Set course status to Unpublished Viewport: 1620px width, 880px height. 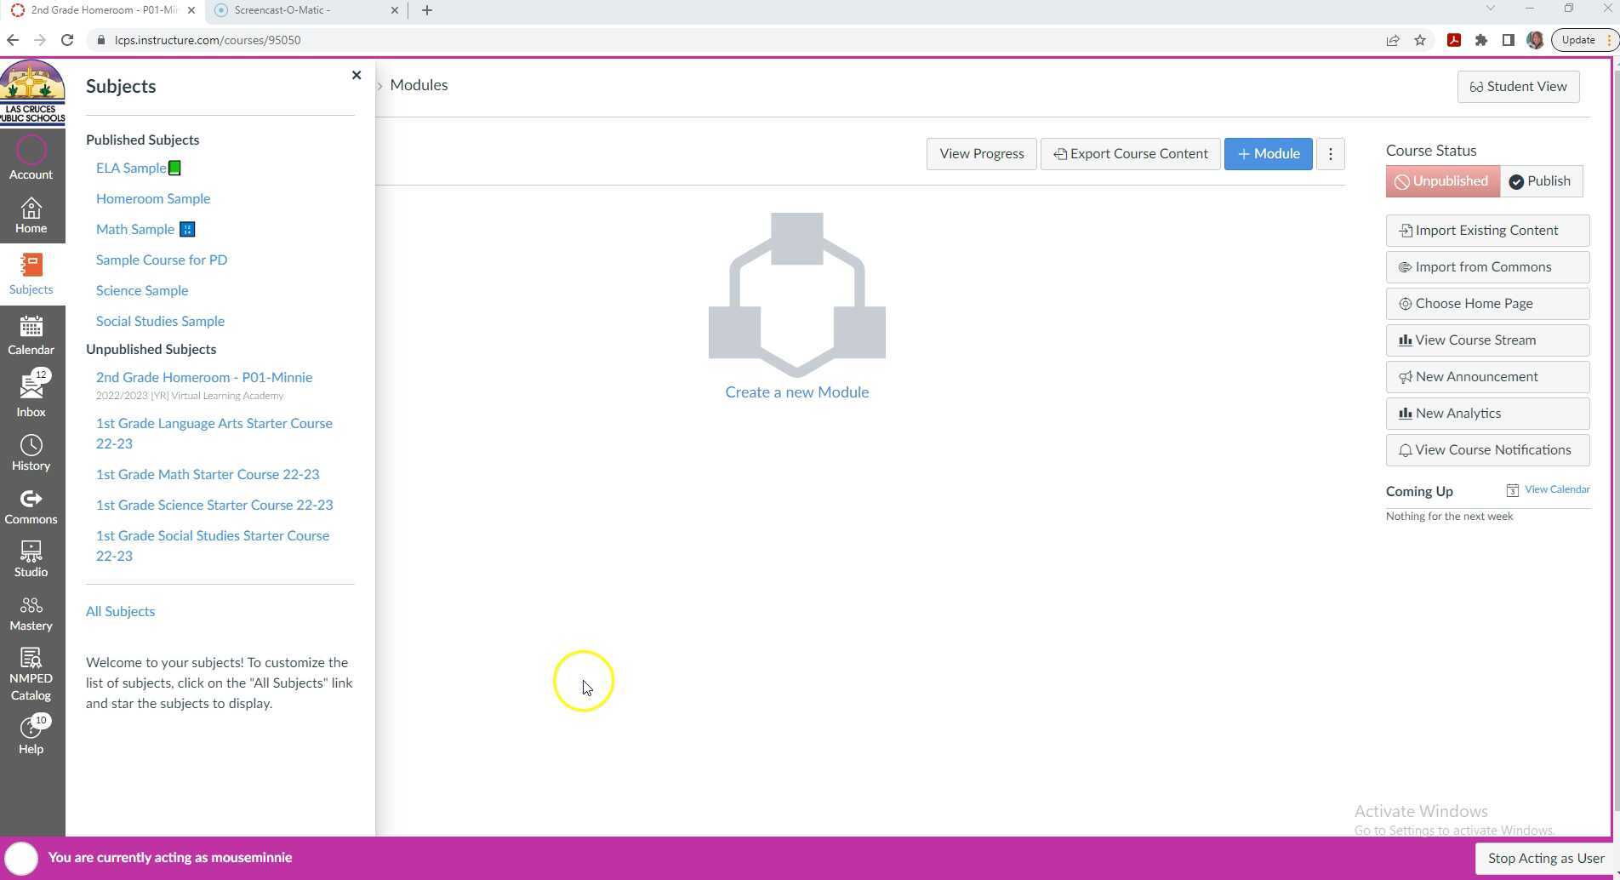tap(1441, 180)
